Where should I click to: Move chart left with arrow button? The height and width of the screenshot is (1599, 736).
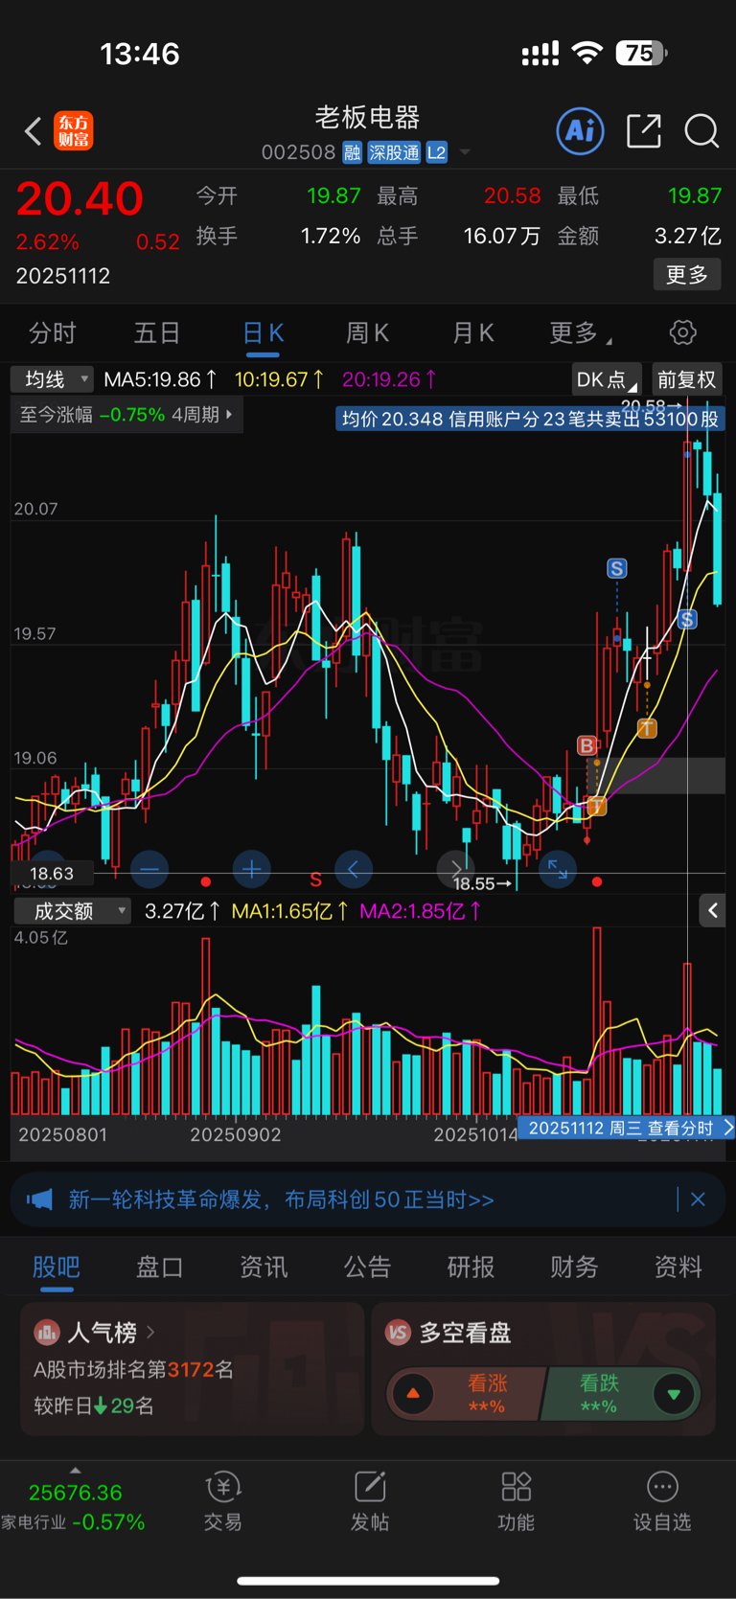tap(353, 870)
